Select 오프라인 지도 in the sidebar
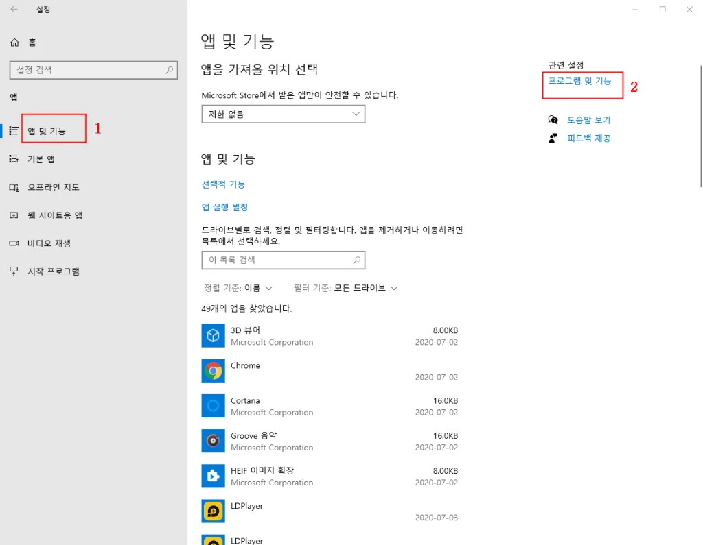This screenshot has height=545, width=703. click(x=54, y=187)
